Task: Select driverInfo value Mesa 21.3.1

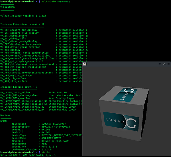Action: 49,146
